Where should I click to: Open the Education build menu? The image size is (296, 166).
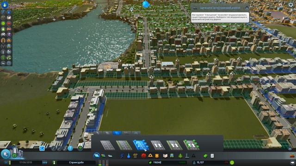(165, 156)
